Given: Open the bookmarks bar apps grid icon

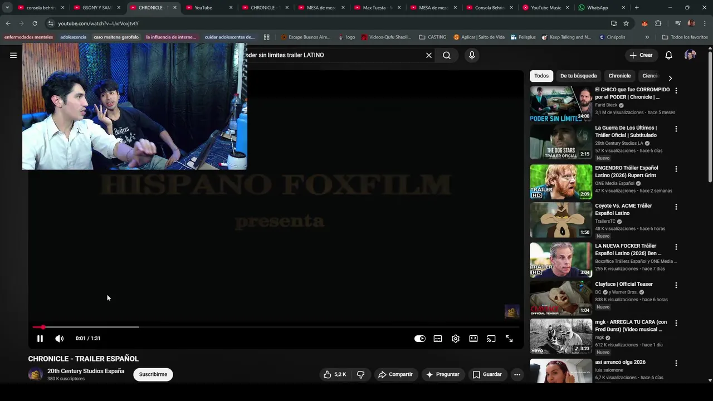Looking at the screenshot, I should click(267, 37).
